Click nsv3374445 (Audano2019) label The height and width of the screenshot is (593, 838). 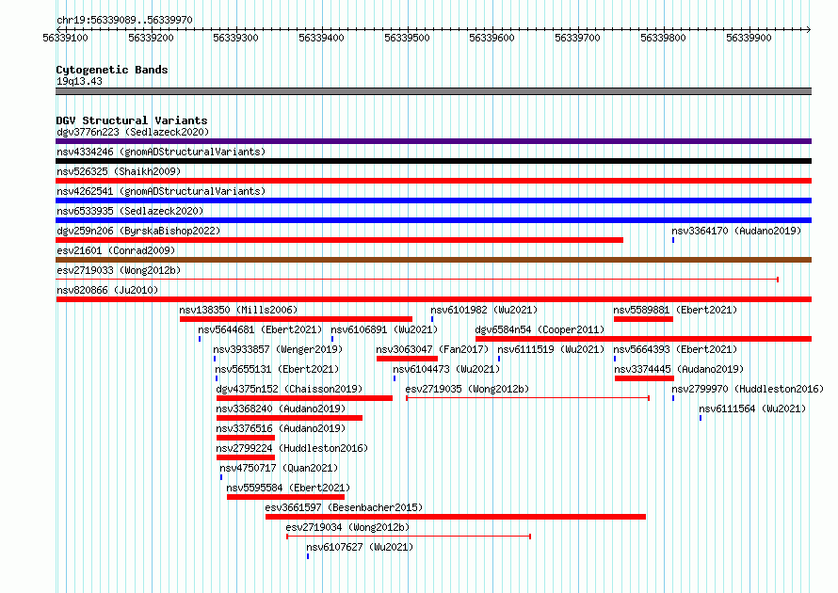[679, 369]
